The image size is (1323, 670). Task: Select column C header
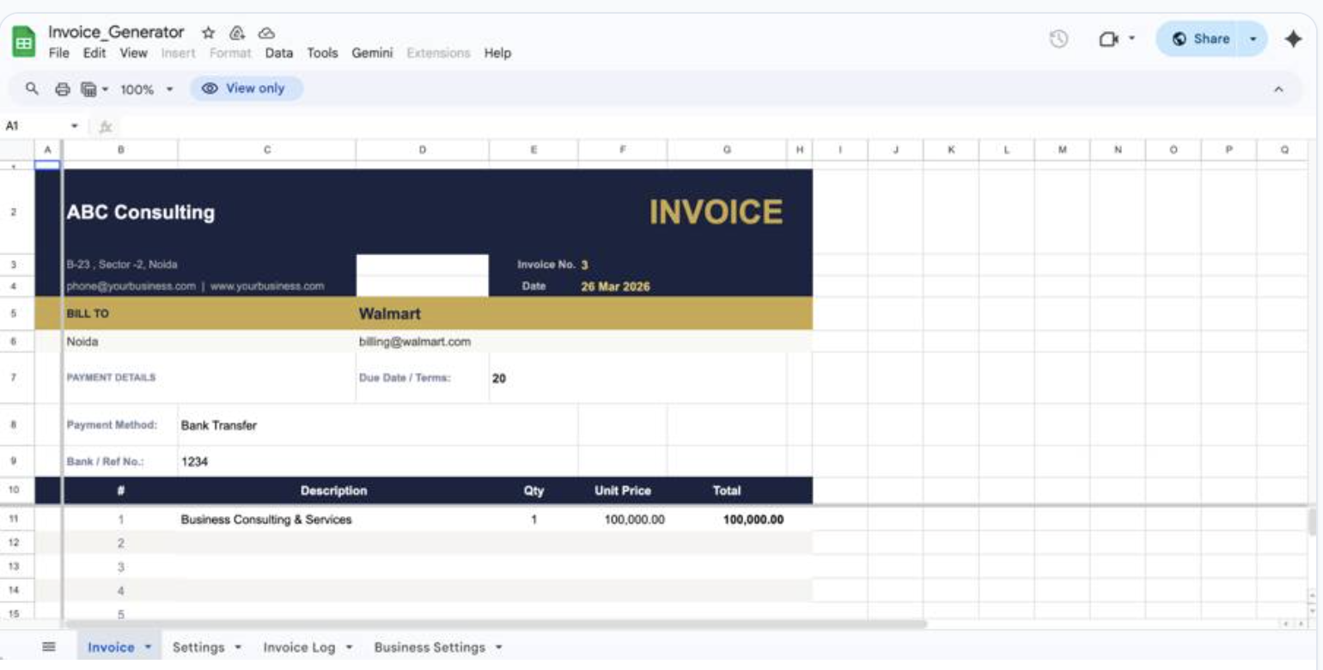(267, 149)
